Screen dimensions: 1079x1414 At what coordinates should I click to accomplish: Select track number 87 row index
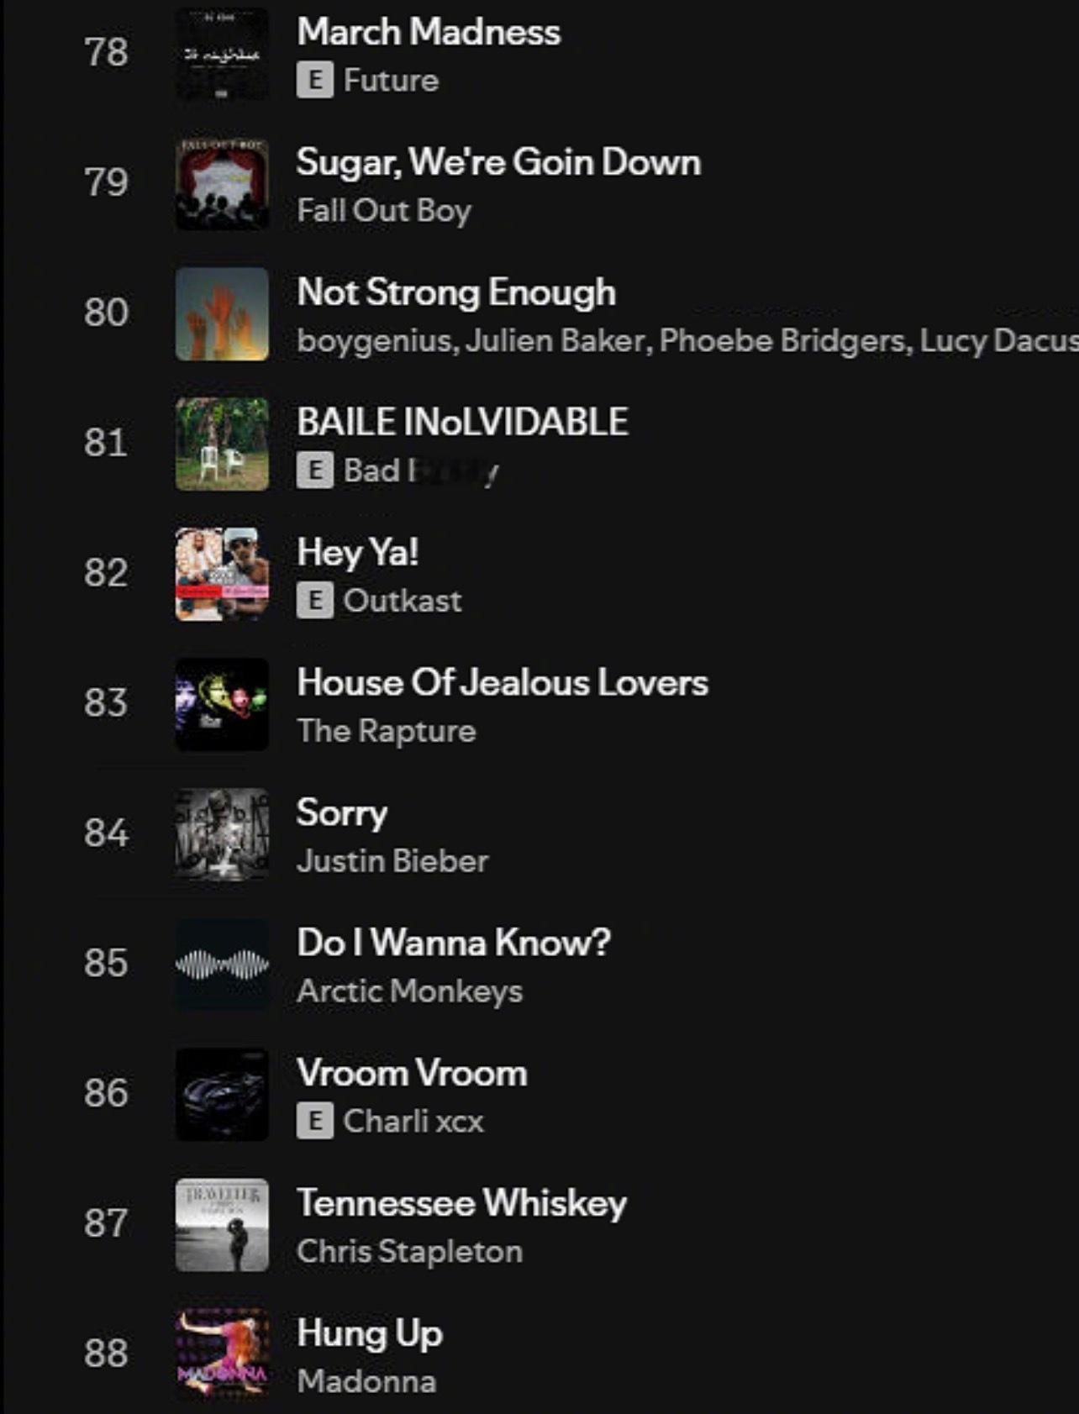(106, 1223)
